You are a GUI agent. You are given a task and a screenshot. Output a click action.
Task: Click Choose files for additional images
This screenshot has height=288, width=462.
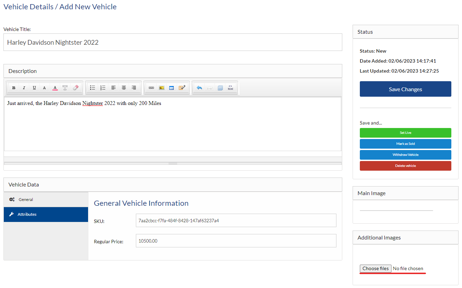point(375,268)
